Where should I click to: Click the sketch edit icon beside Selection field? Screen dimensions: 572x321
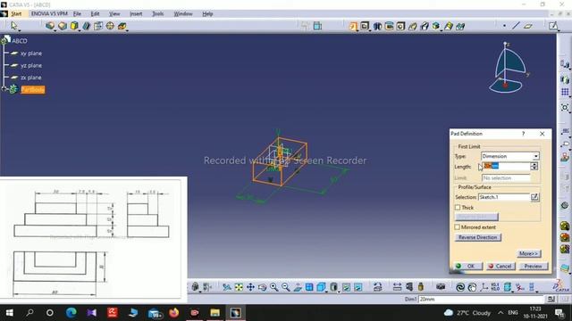coord(534,197)
